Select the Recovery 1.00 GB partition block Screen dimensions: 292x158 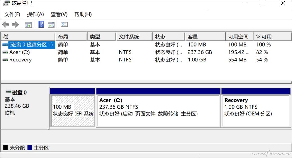click(256, 111)
